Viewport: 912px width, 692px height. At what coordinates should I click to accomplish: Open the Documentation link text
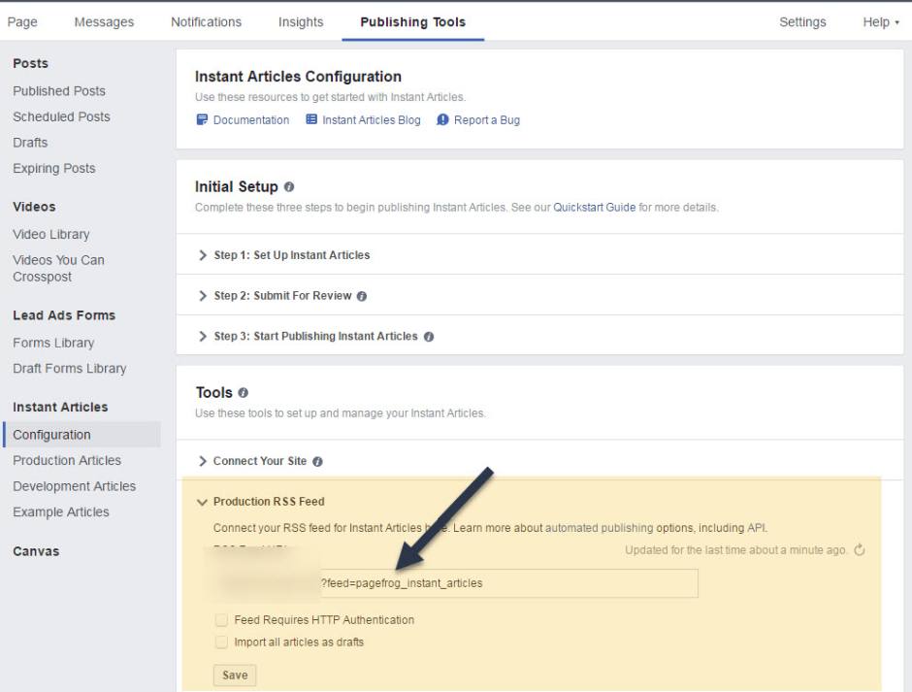[x=251, y=120]
